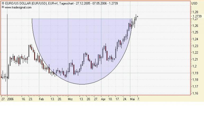Click the chart title EURO/US DOLLAR (EUR/USD)
204x121 pixels.
click(26, 3)
